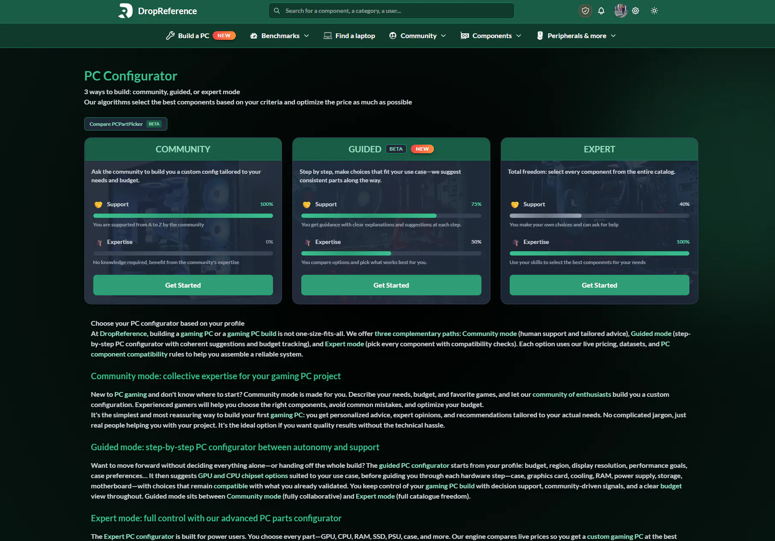Click the NEW badge on Guided card
775x541 pixels.
[x=422, y=149]
